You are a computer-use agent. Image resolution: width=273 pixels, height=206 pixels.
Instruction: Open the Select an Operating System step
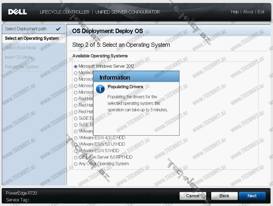point(32,38)
